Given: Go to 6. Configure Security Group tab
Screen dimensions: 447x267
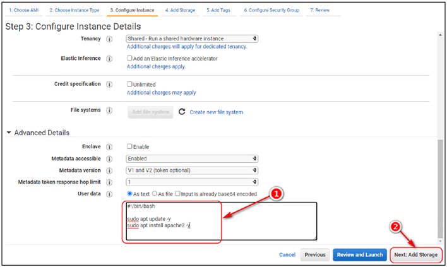Looking at the screenshot, I should pos(271,10).
